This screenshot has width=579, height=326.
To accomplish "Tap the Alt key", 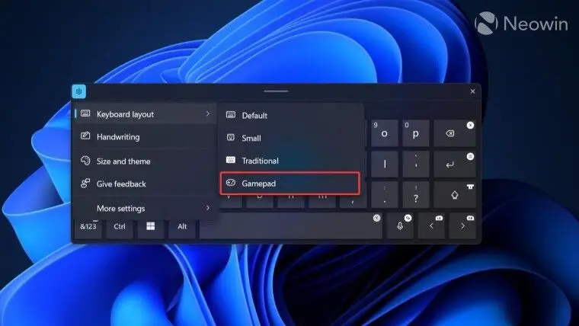I will click(182, 226).
